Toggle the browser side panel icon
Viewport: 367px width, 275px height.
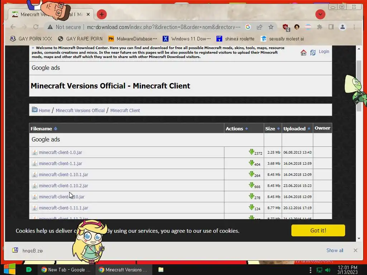331,27
